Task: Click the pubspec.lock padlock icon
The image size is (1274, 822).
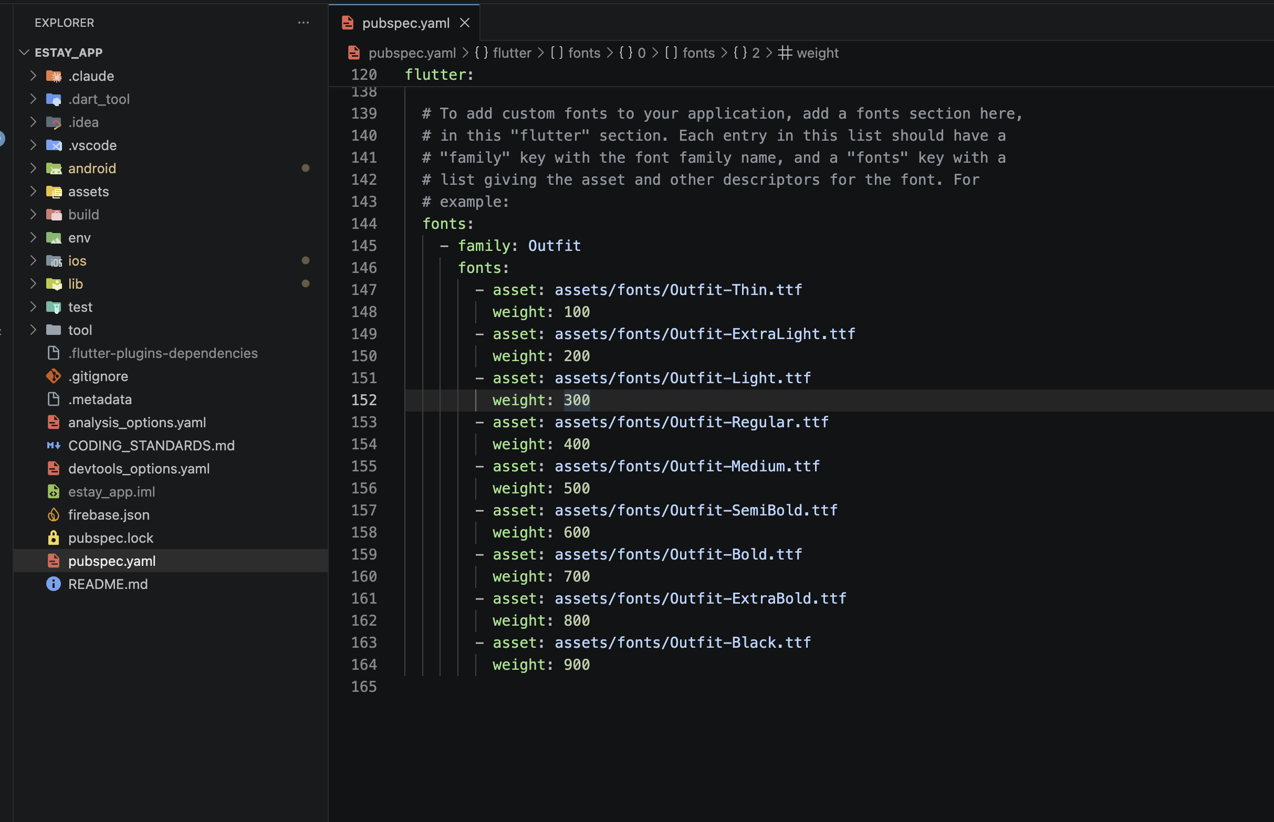Action: click(54, 538)
